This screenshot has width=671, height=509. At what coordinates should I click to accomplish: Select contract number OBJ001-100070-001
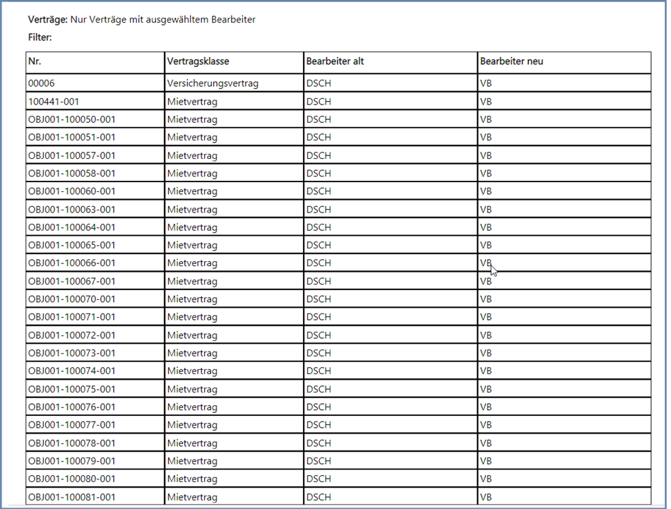pos(71,299)
